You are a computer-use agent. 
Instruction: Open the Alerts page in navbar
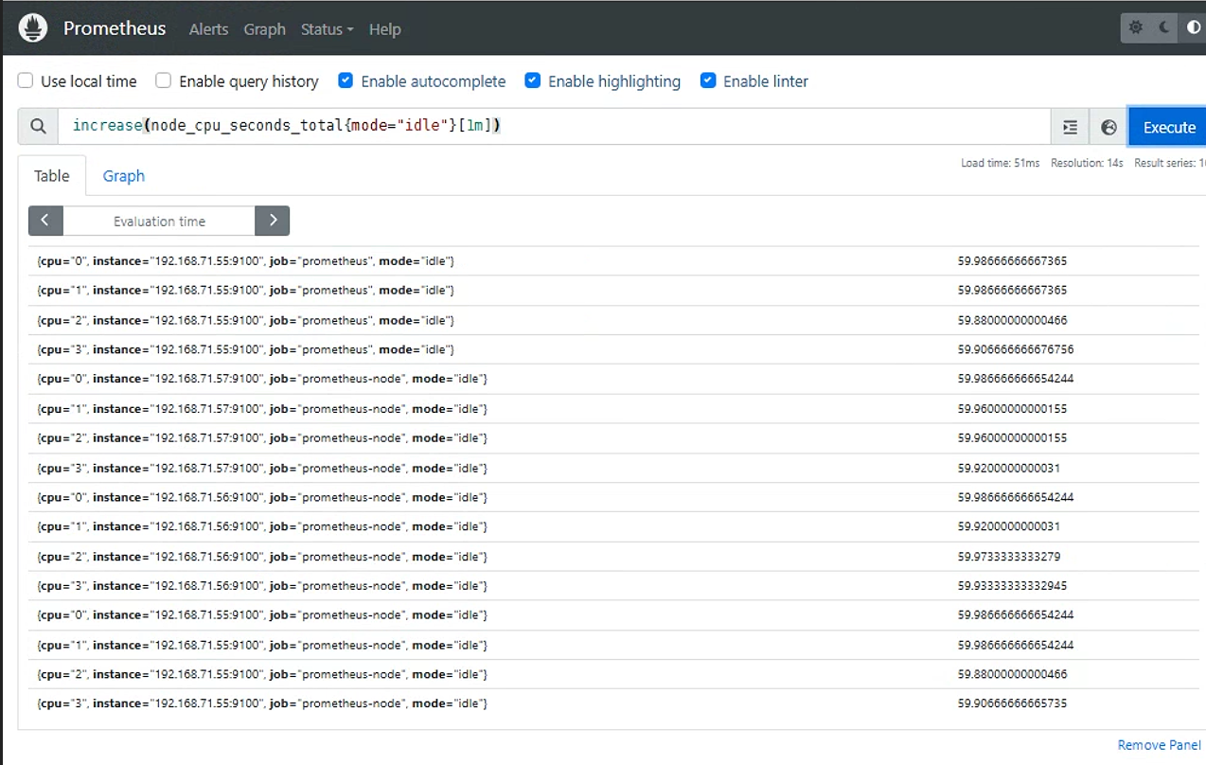(x=208, y=29)
